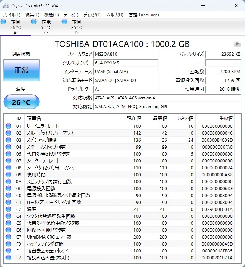Viewport: 245px width, 267px height.
Task: Click the drive letter field A:
Action: (126, 89)
